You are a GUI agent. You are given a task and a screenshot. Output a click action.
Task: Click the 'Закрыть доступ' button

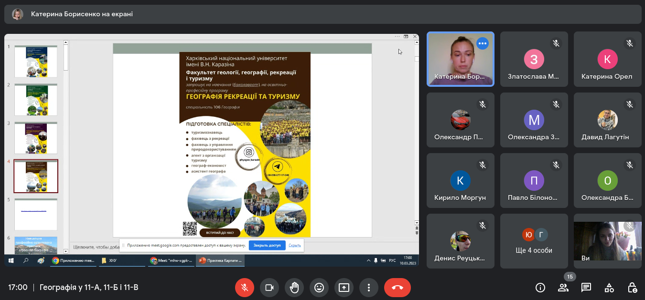coord(267,246)
